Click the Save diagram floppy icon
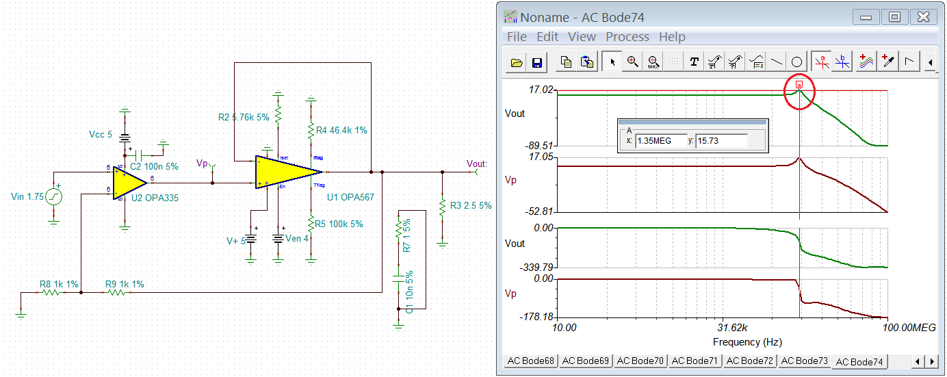The height and width of the screenshot is (377, 947). pos(537,62)
